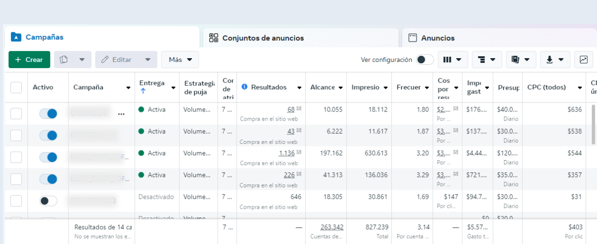Image resolution: width=597 pixels, height=244 pixels.
Task: Click the green Crear button
Action: click(29, 60)
